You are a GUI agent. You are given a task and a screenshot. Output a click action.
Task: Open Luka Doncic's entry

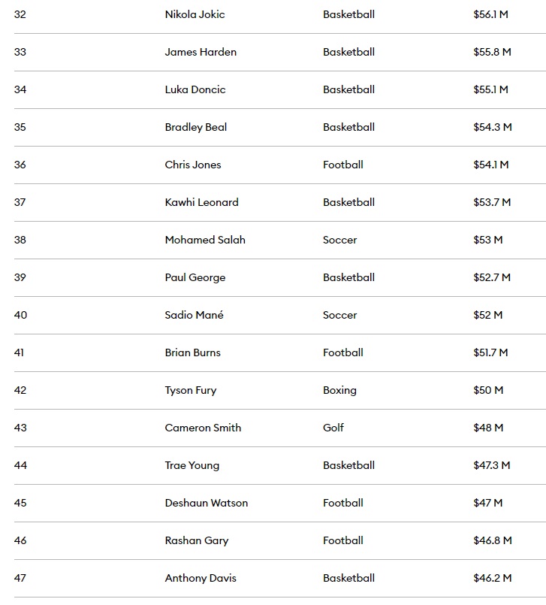195,89
